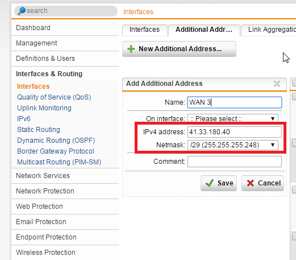Click the search text box

pyautogui.click(x=66, y=11)
